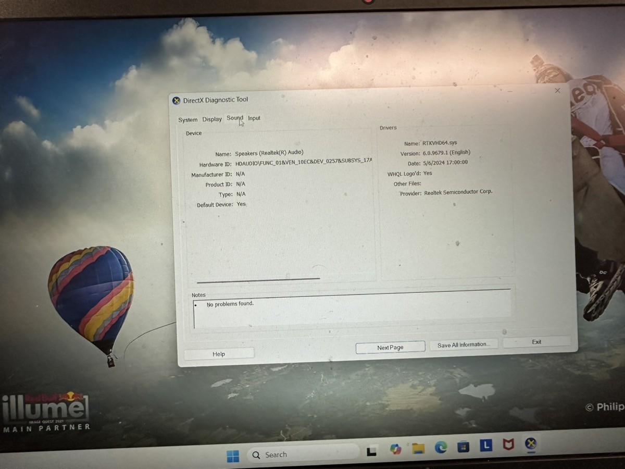The image size is (625, 469).
Task: Click the No problems found note
Action: click(230, 304)
